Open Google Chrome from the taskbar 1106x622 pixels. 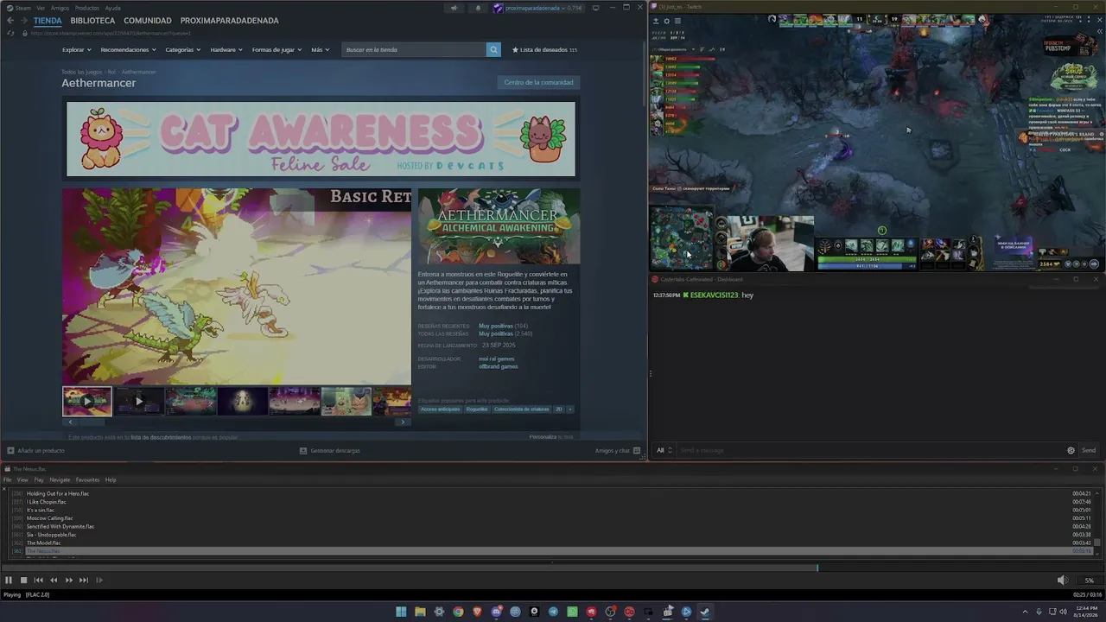coord(458,612)
